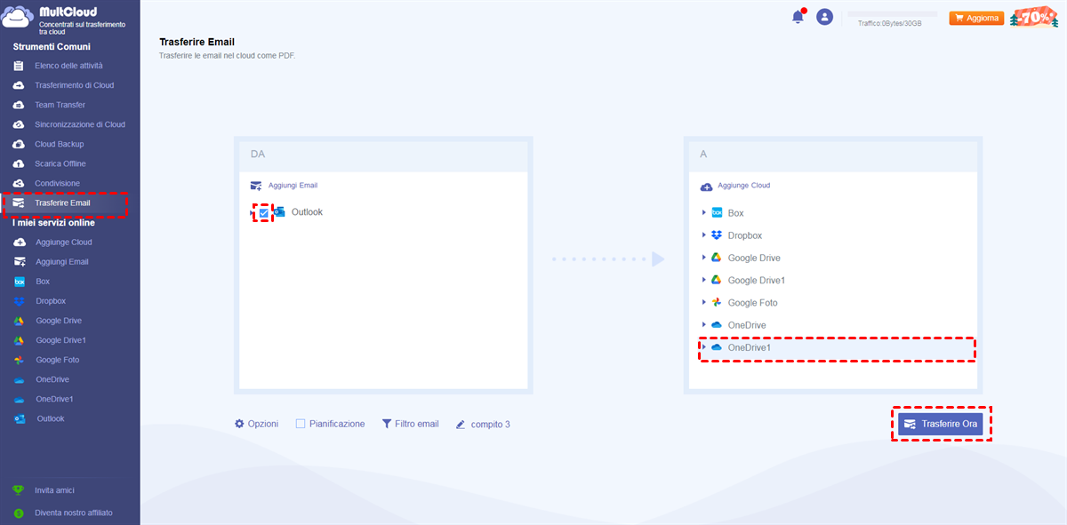Open Cloud Backup from the sidebar
Viewport: 1067px width, 525px height.
point(59,144)
